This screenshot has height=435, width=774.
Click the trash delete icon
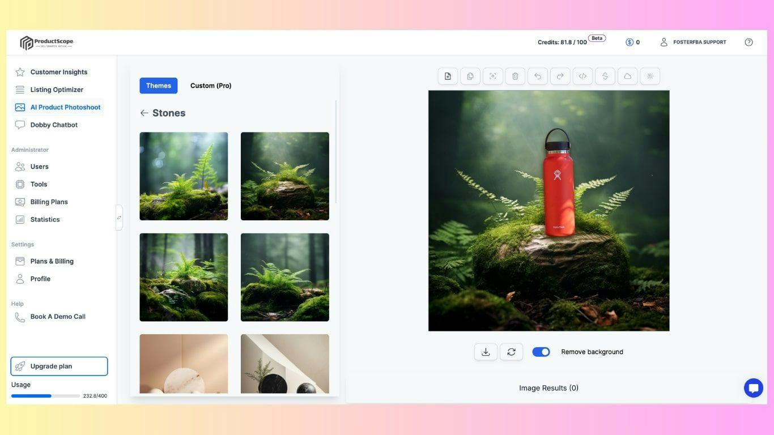(x=515, y=76)
